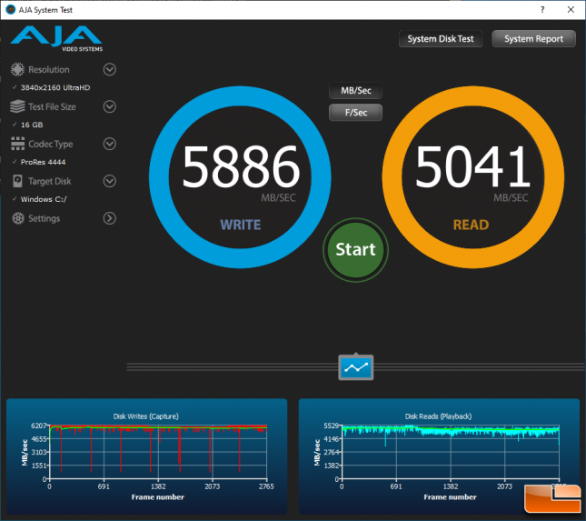Screen dimensions: 586x521
Task: Click the Test File Size stack icon
Action: [x=17, y=106]
